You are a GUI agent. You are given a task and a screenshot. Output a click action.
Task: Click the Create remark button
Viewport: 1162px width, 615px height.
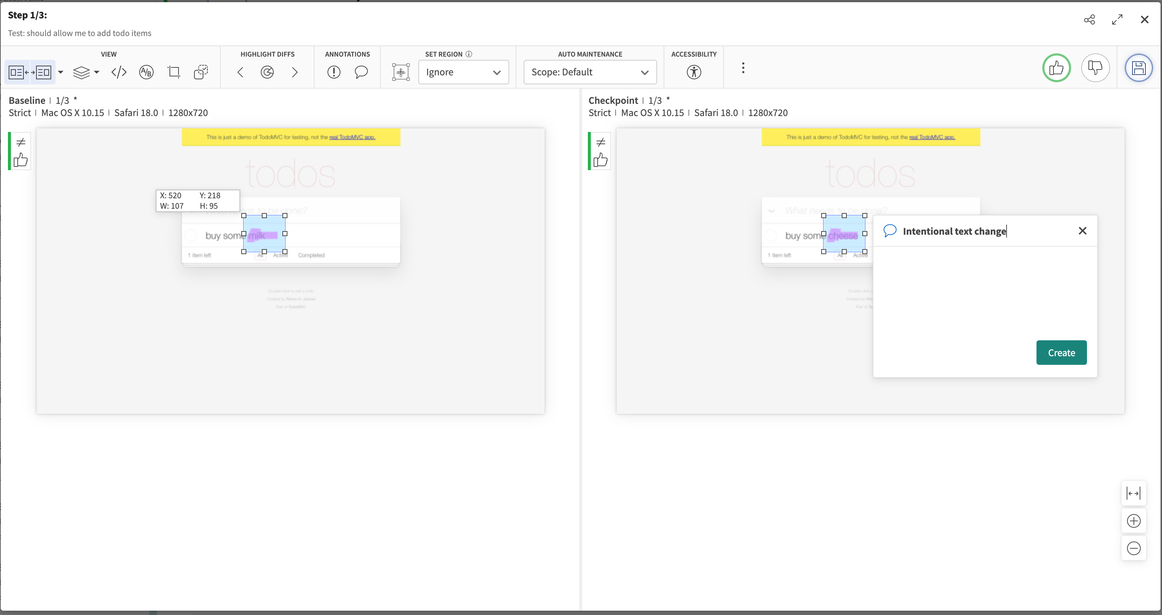tap(1061, 353)
